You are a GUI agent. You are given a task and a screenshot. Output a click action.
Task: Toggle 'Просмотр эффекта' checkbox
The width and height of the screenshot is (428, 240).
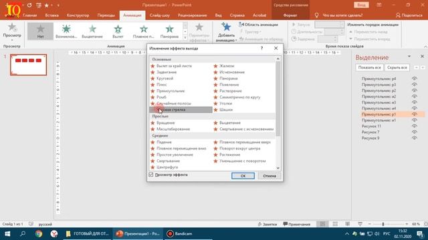[151, 175]
